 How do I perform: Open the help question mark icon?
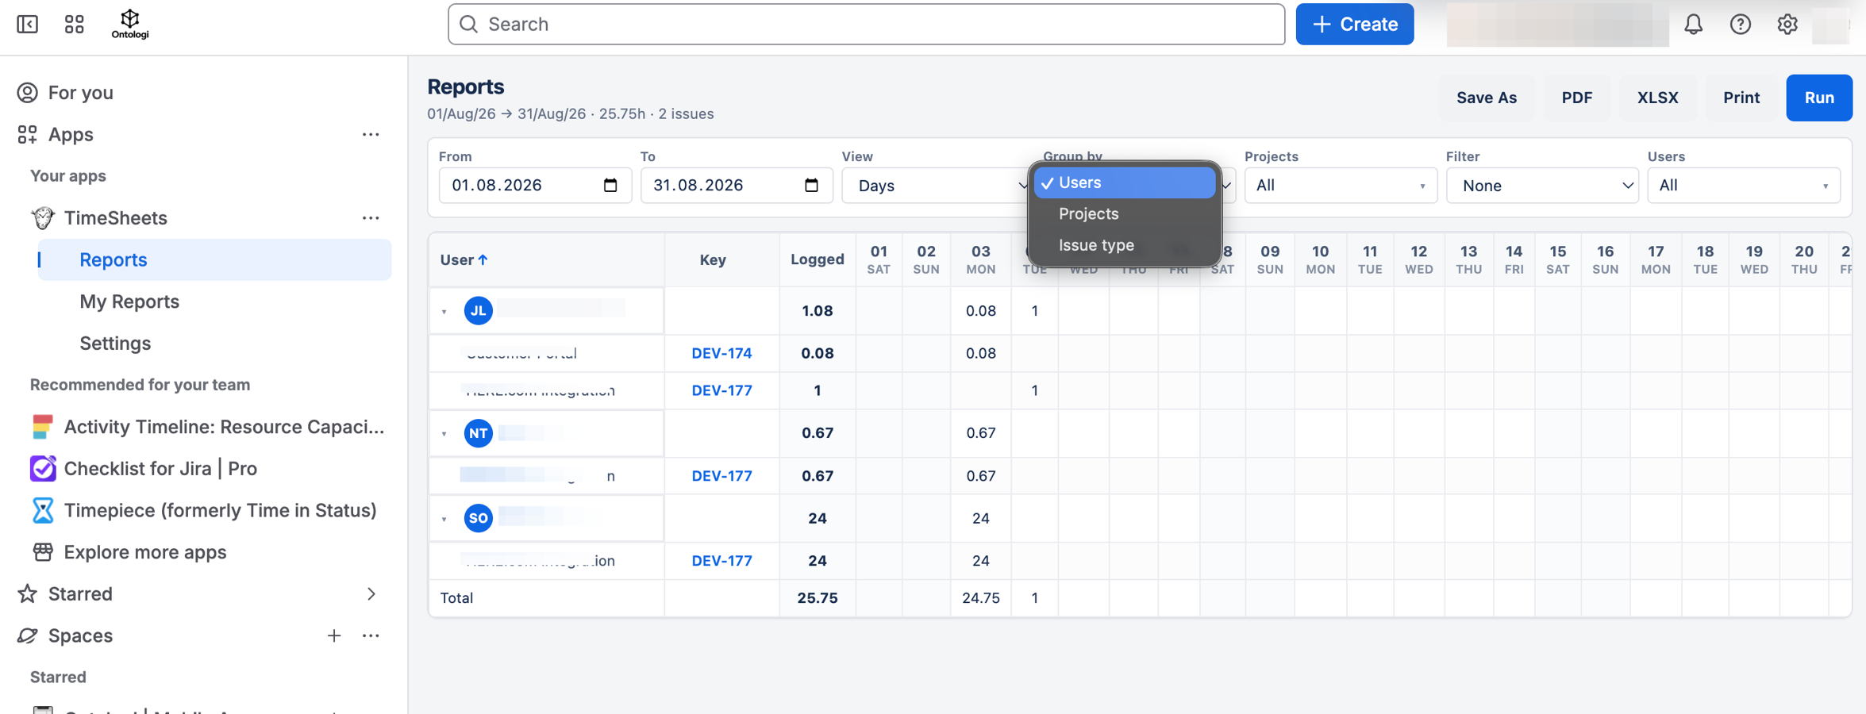[x=1740, y=24]
